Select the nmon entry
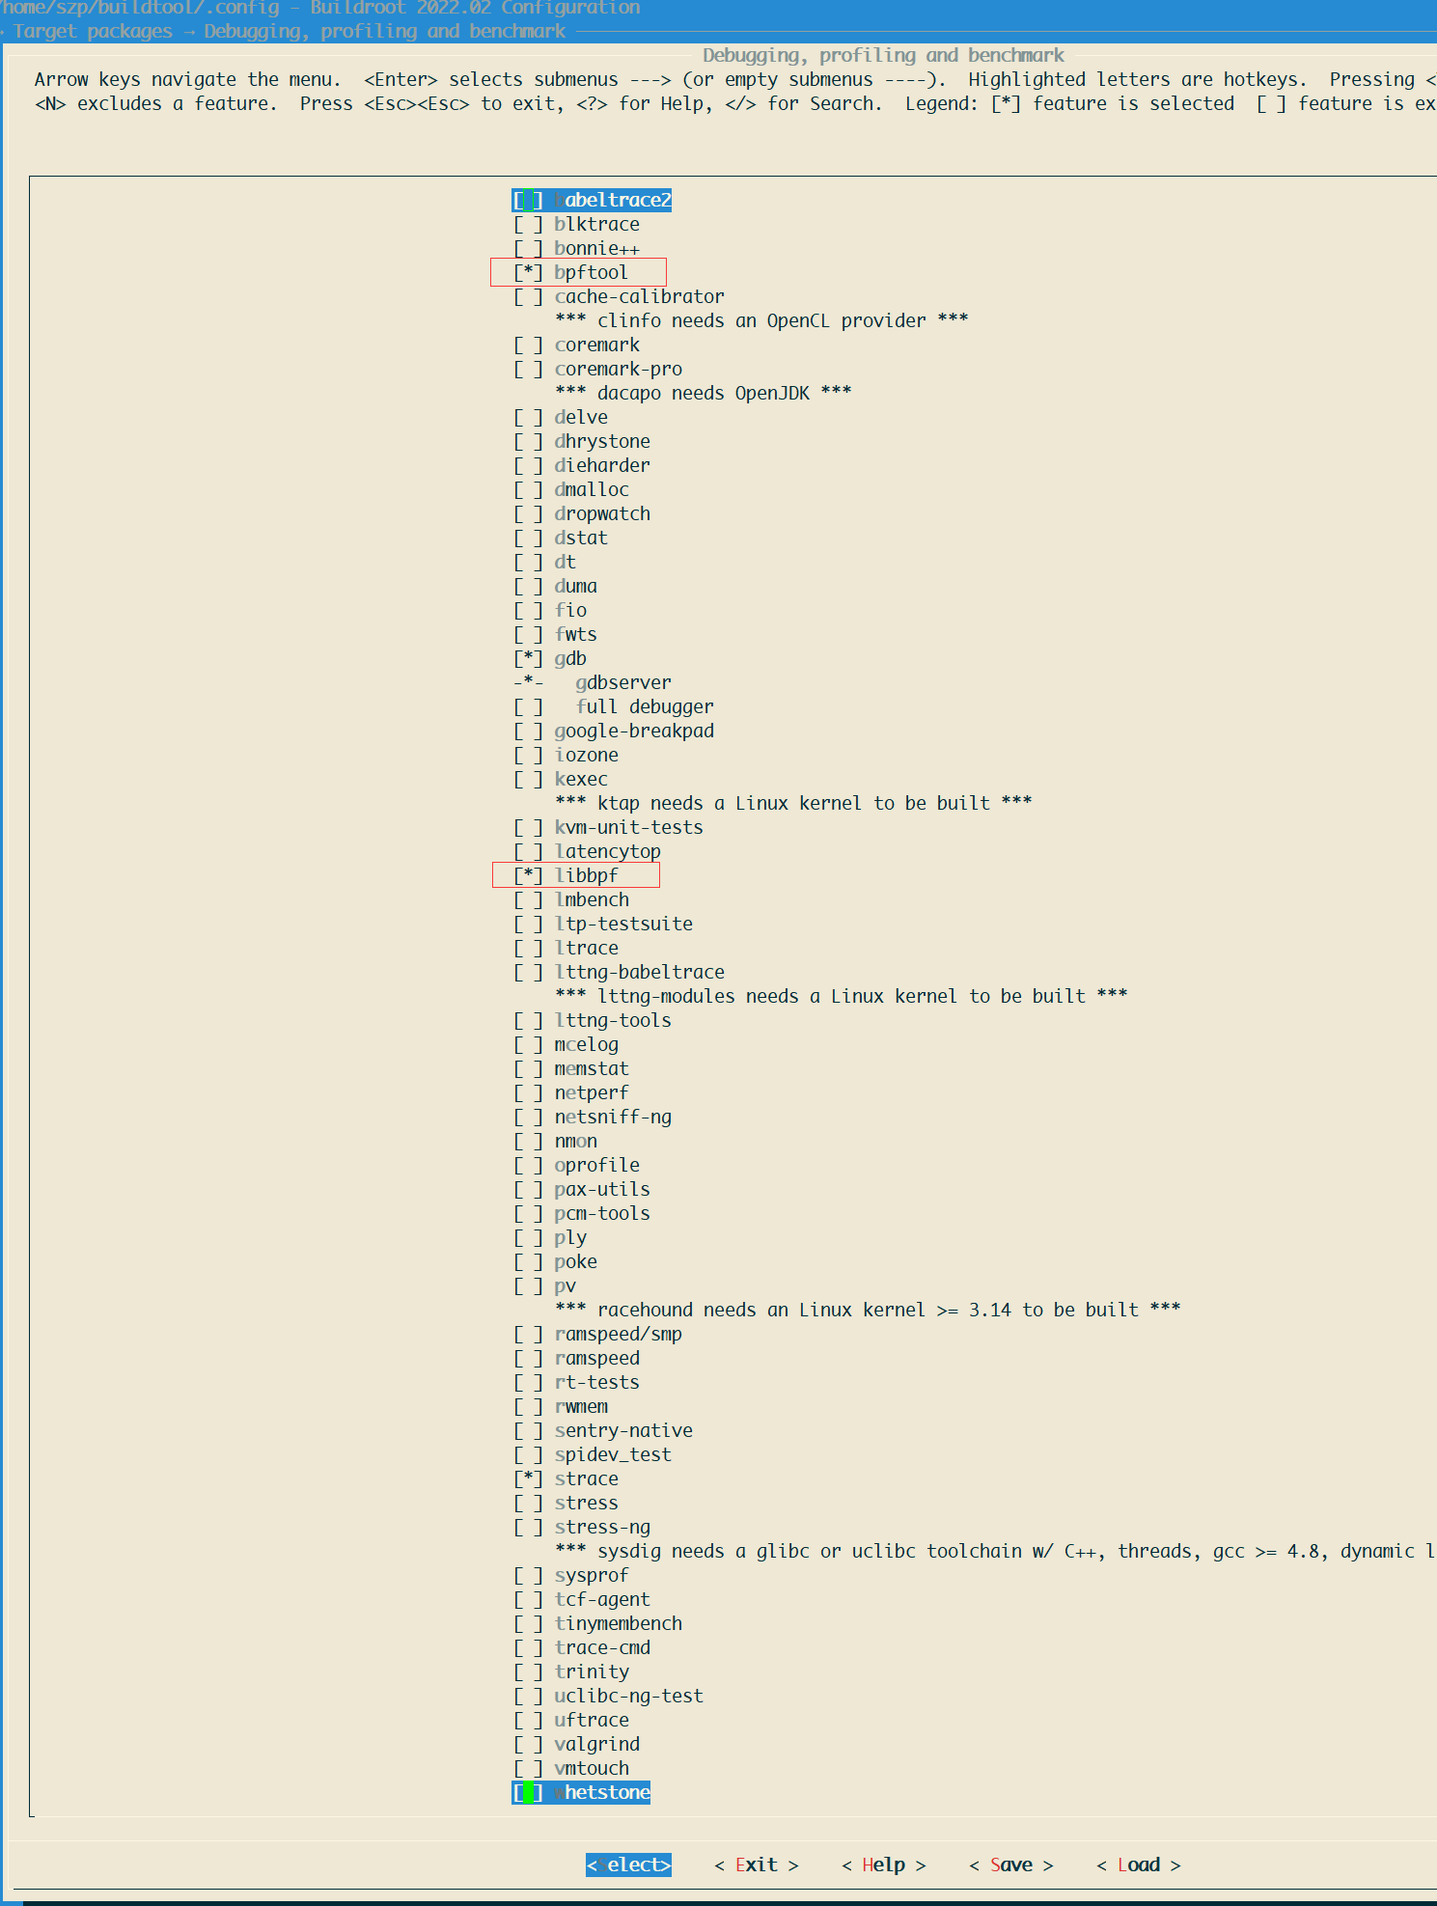Image resolution: width=1437 pixels, height=1906 pixels. click(555, 1141)
